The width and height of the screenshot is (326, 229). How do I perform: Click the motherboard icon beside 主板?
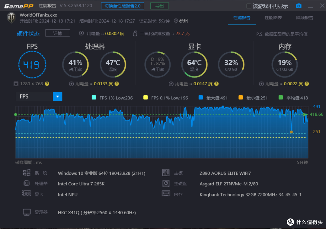pos(166,173)
